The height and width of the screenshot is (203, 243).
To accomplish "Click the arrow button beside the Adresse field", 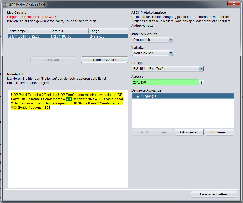I will pyautogui.click(x=202, y=82).
